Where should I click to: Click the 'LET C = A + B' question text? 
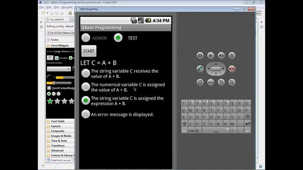tap(98, 63)
